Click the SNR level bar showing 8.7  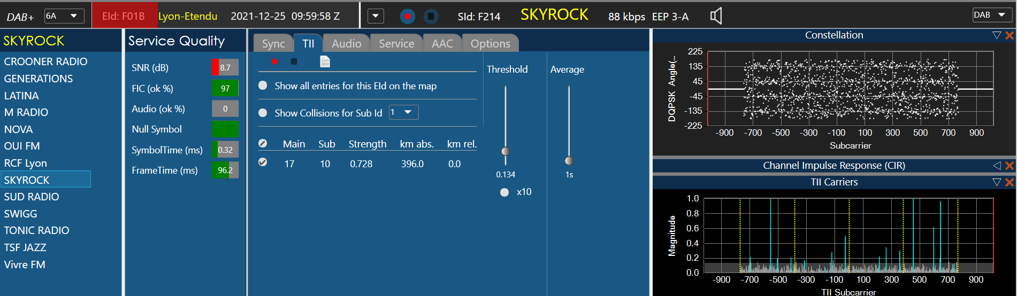point(225,67)
